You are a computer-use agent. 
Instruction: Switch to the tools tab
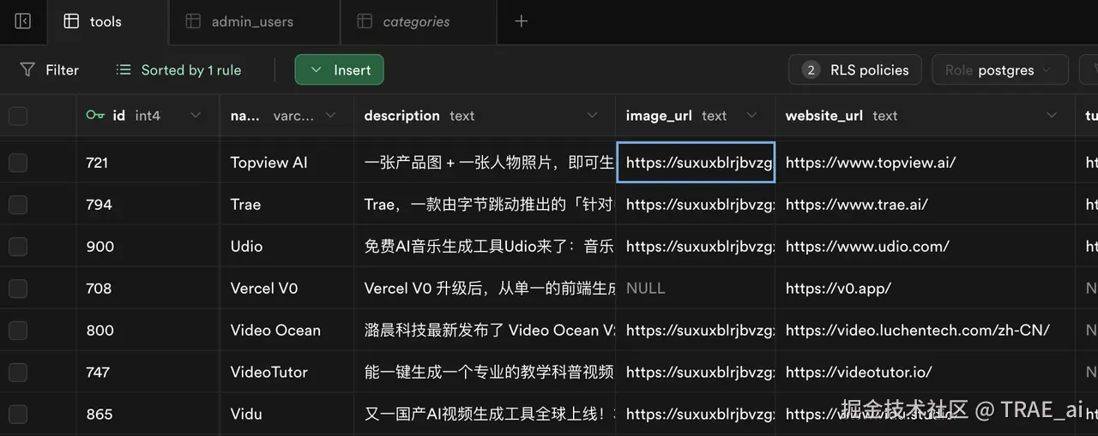click(108, 22)
